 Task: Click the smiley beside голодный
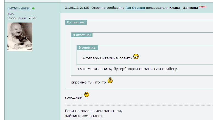tap(87, 94)
